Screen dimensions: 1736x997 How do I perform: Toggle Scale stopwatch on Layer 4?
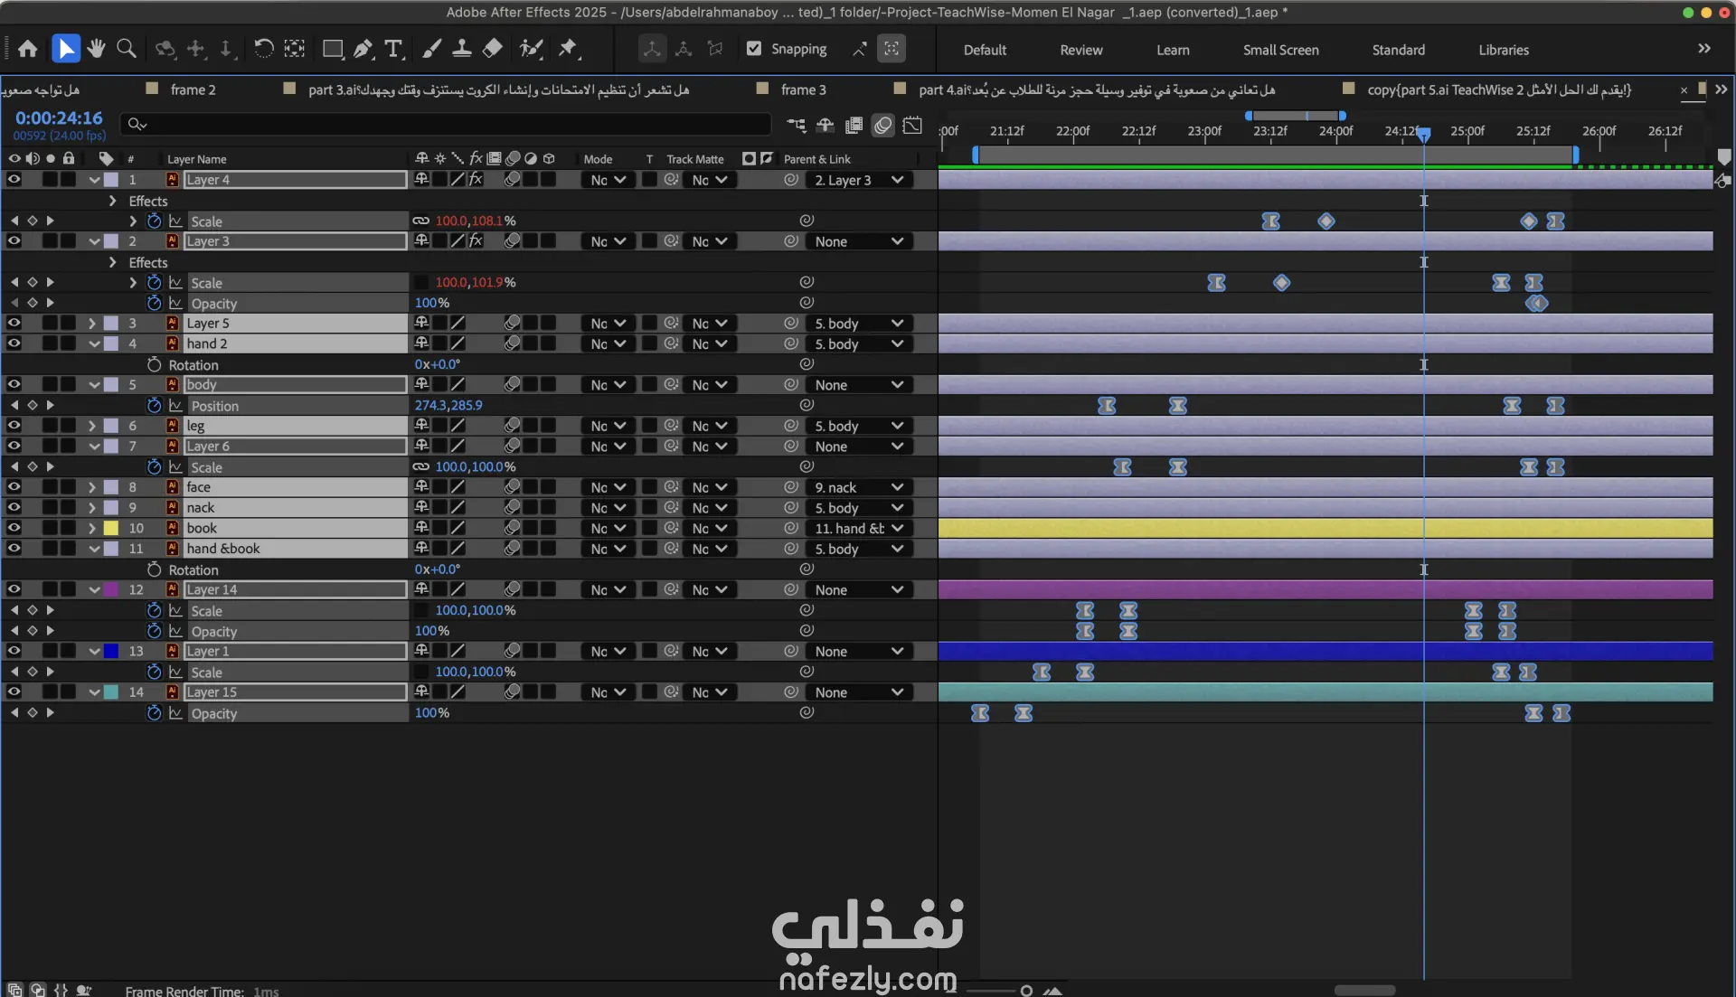click(x=154, y=221)
